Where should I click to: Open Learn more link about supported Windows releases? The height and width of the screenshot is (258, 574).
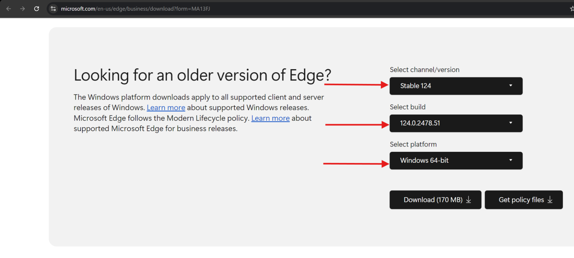[166, 108]
